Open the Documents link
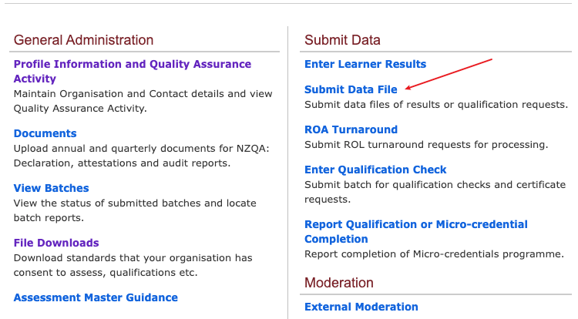Screen dimensions: 578x319 click(45, 133)
